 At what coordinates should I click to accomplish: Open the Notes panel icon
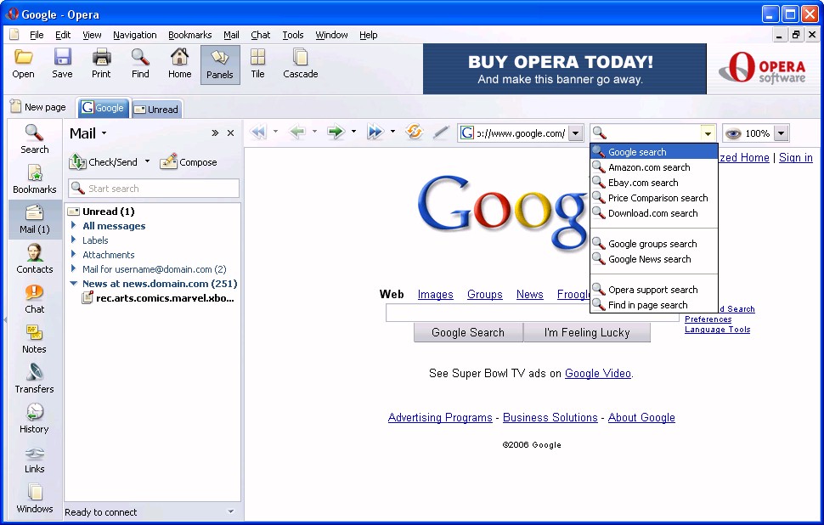pyautogui.click(x=34, y=339)
